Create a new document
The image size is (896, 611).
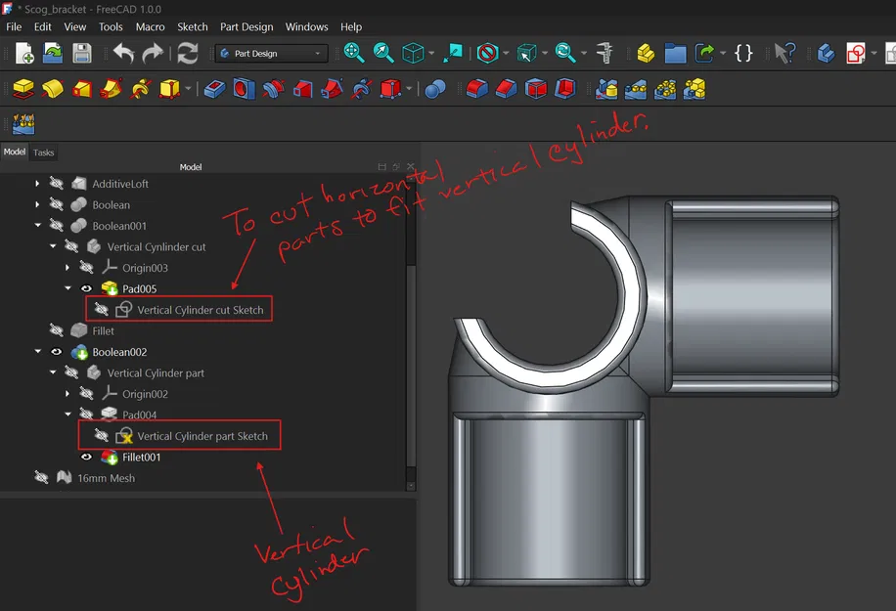24,53
